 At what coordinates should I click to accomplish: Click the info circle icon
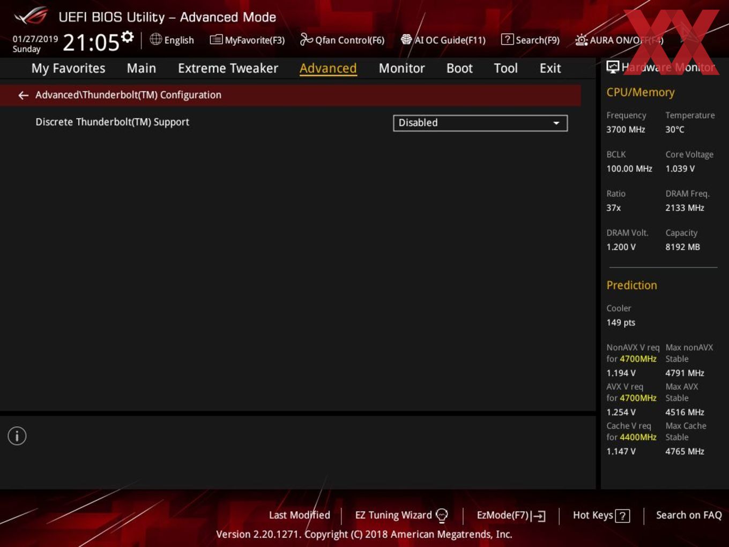(17, 436)
